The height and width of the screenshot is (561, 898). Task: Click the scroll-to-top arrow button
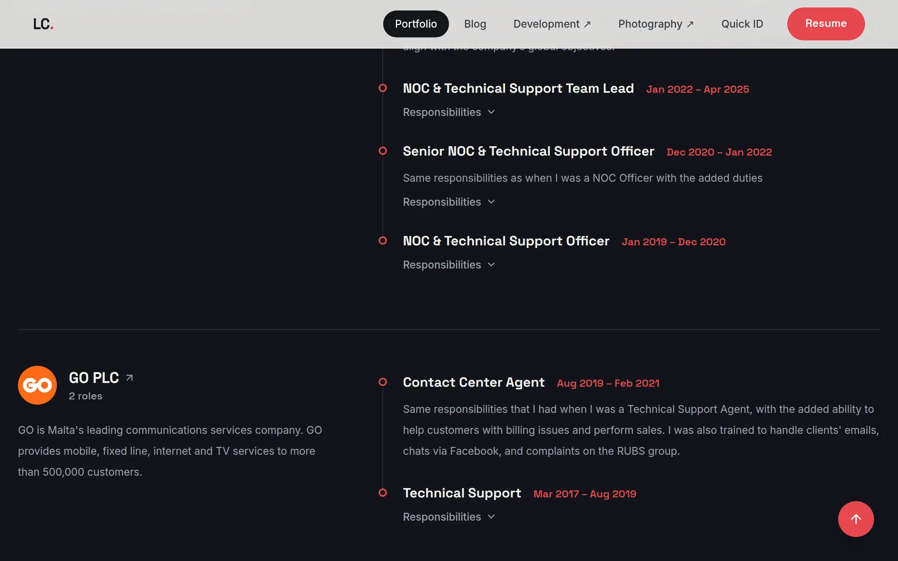coord(856,519)
